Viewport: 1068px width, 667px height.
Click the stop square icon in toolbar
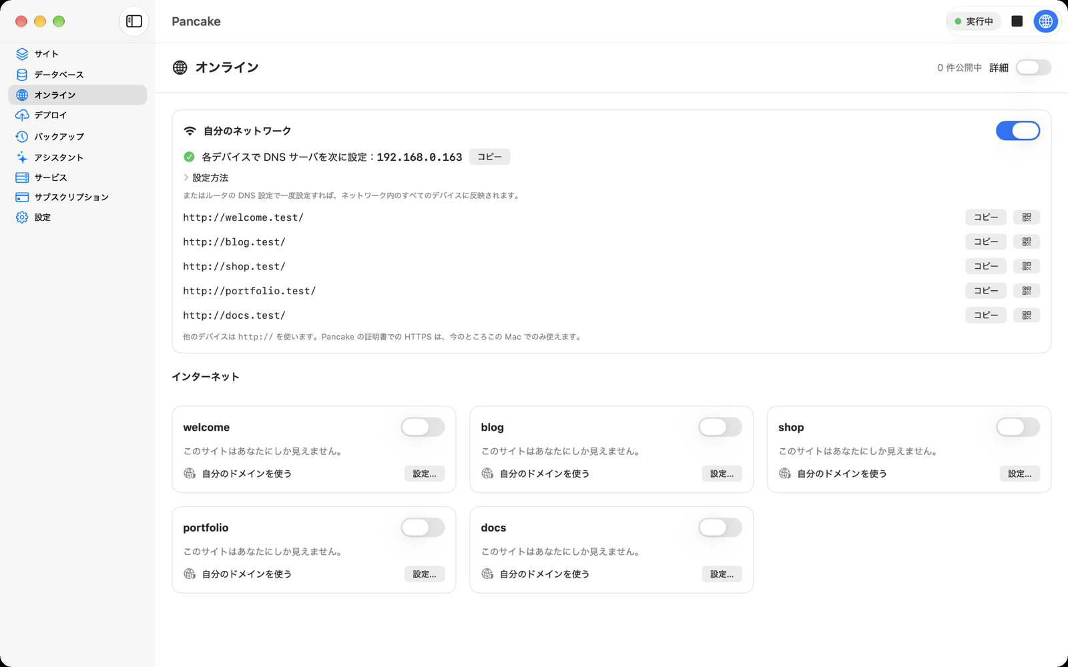tap(1017, 21)
